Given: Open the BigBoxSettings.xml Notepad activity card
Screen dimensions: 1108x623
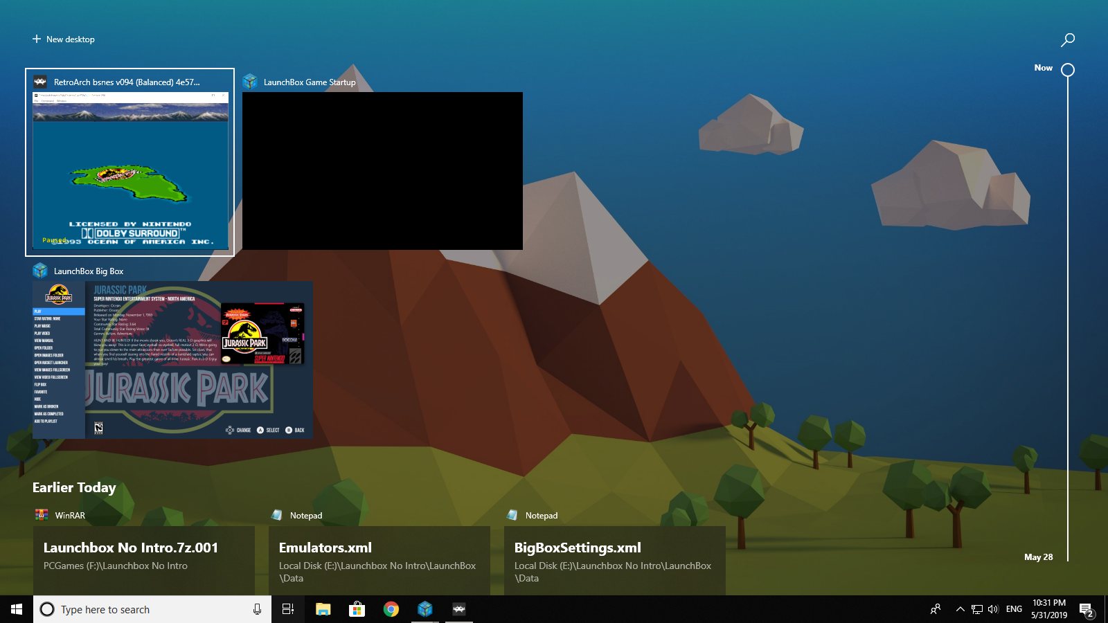Looking at the screenshot, I should click(x=615, y=560).
